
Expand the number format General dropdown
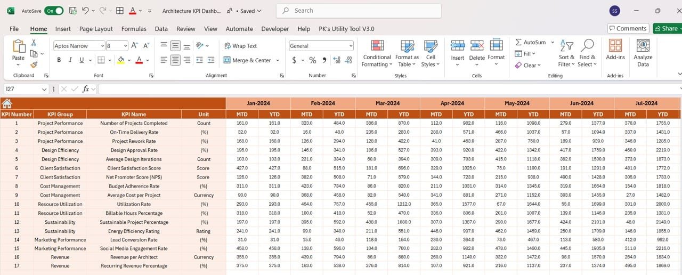350,46
